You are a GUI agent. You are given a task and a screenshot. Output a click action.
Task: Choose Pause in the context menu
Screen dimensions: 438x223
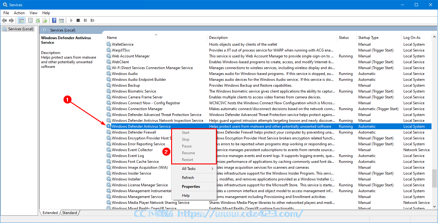click(194, 146)
